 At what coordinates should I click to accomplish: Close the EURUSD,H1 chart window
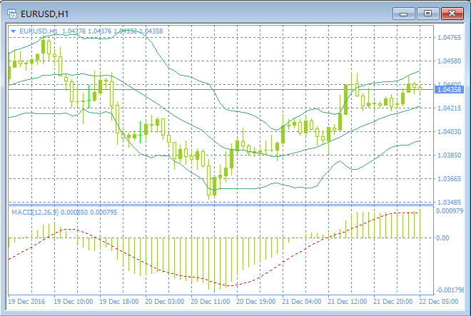click(452, 14)
